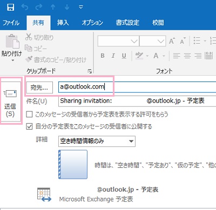
Task: Decrease font size with small A icon
Action: point(183,41)
